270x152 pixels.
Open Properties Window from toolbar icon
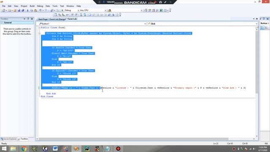pos(149,10)
